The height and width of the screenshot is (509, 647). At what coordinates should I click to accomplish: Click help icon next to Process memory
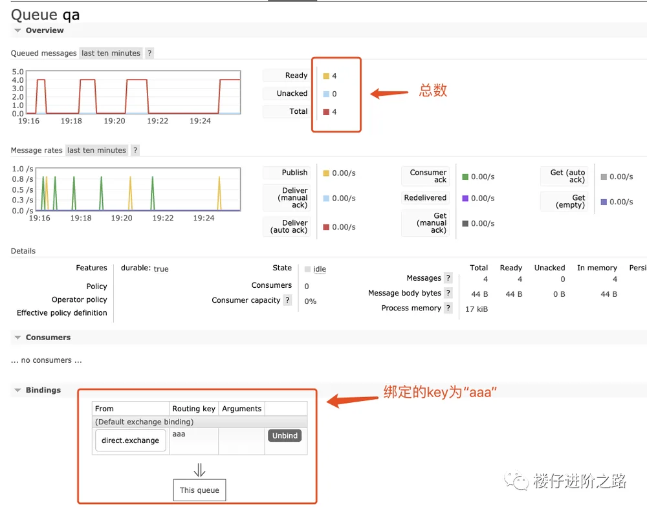coord(448,308)
